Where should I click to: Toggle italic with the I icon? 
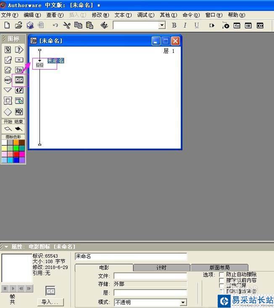pos(185,25)
